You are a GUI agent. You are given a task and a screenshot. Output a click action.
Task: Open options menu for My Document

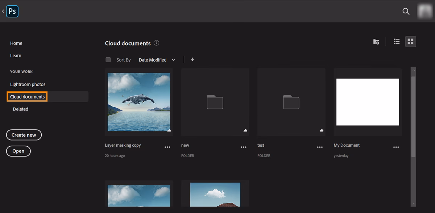coord(395,147)
